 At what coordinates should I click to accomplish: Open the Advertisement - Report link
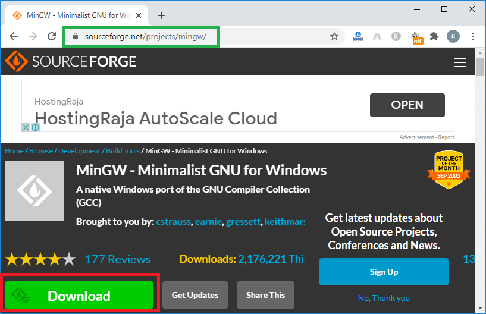point(427,137)
